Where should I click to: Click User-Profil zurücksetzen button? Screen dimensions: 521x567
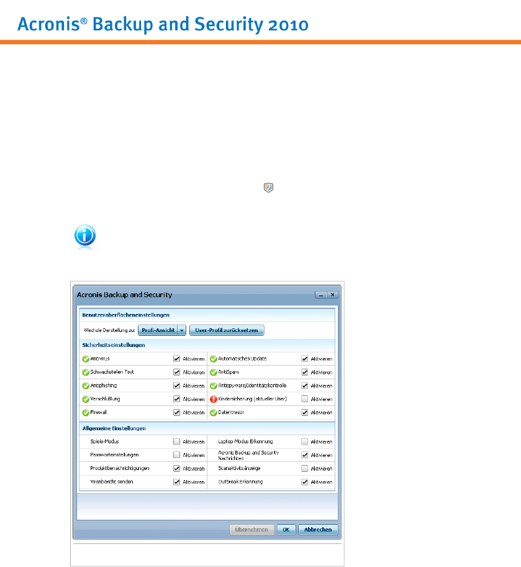pyautogui.click(x=227, y=330)
